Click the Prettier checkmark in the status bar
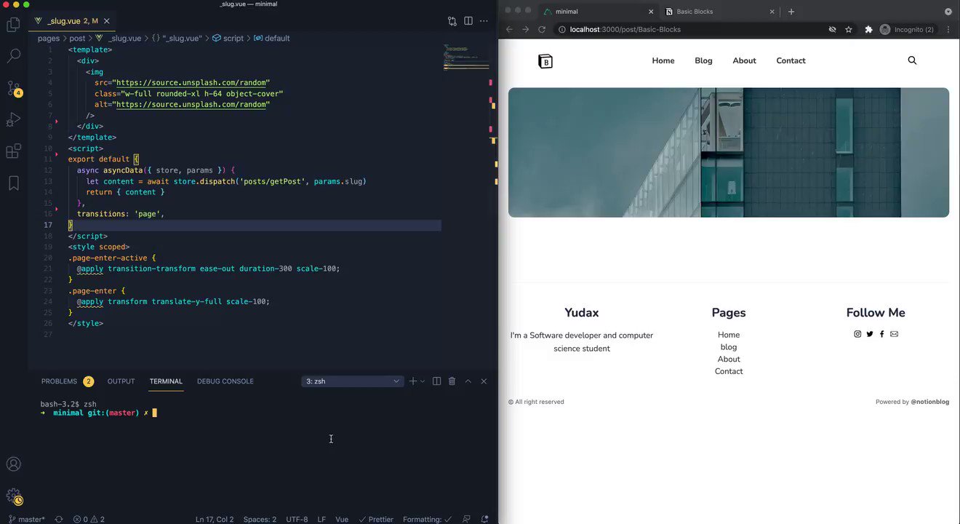 coord(376,519)
